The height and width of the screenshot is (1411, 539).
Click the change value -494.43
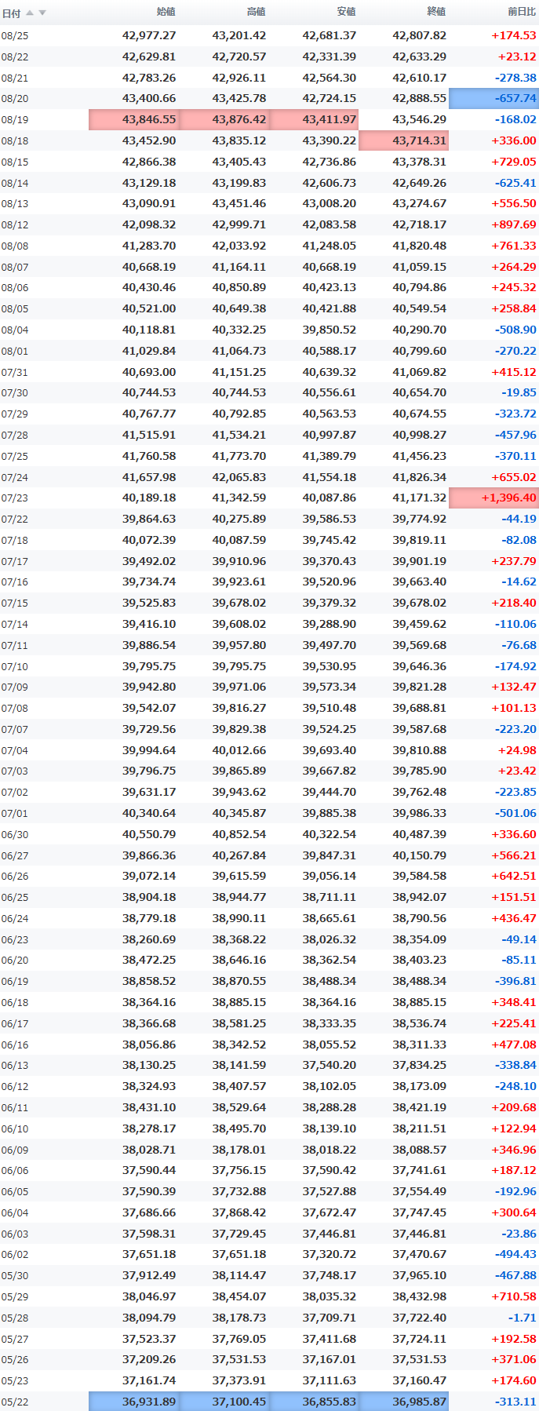515,1254
